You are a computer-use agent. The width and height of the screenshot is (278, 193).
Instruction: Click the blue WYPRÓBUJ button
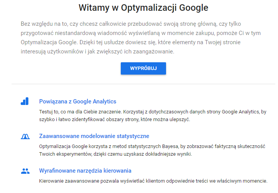pyautogui.click(x=143, y=68)
